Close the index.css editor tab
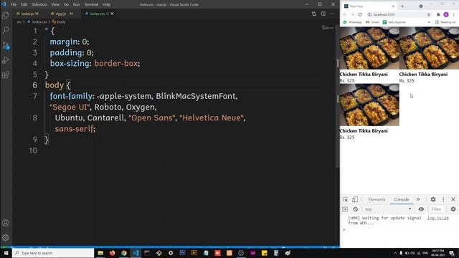This screenshot has width=459, height=258. pos(112,14)
